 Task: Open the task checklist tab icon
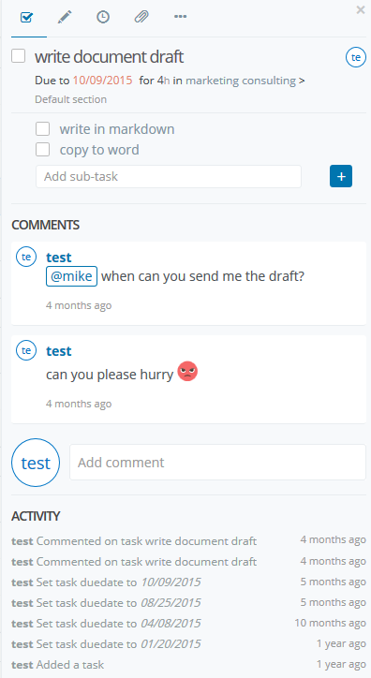[x=27, y=18]
